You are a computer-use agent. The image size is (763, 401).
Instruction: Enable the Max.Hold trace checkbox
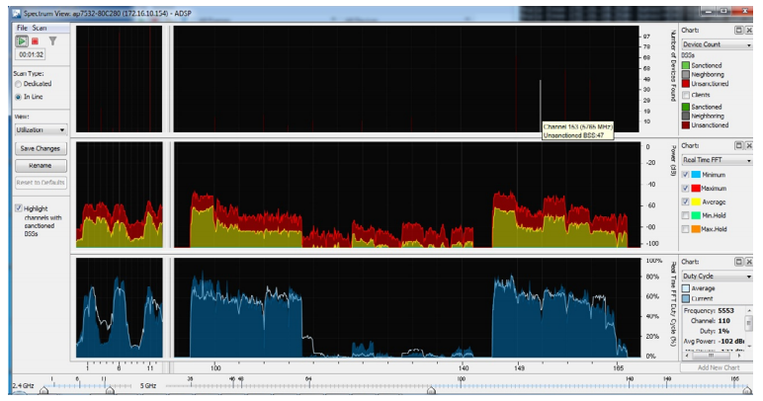pyautogui.click(x=685, y=229)
